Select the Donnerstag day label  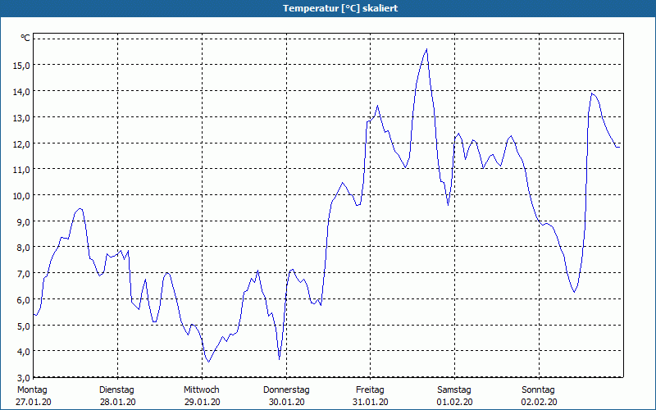point(286,389)
